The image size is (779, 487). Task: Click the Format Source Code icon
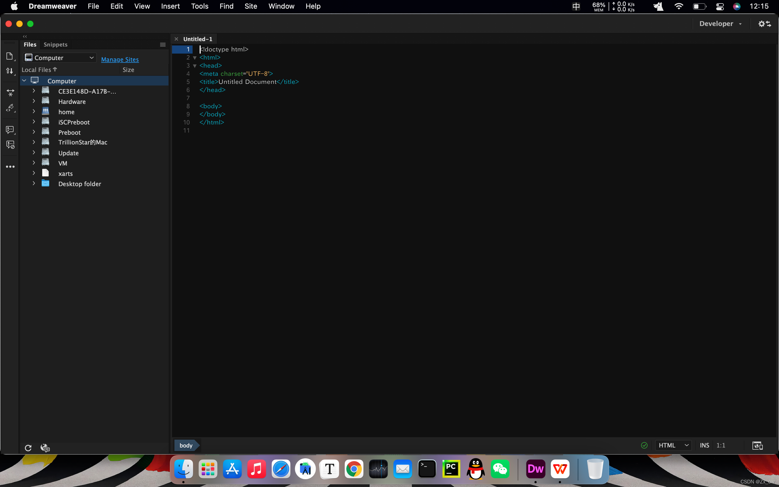tap(10, 108)
